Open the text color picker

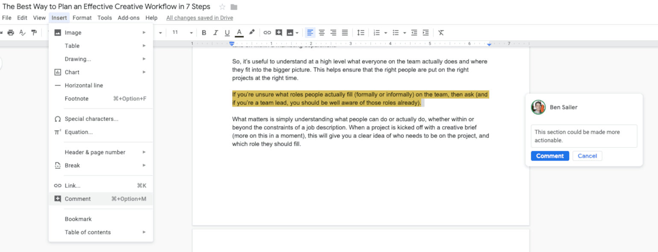239,32
